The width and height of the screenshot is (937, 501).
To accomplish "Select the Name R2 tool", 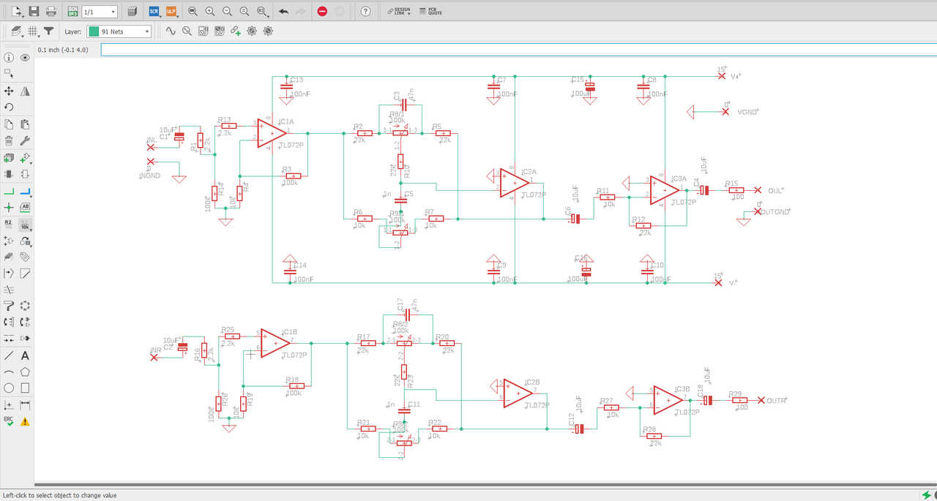I will click(x=9, y=224).
